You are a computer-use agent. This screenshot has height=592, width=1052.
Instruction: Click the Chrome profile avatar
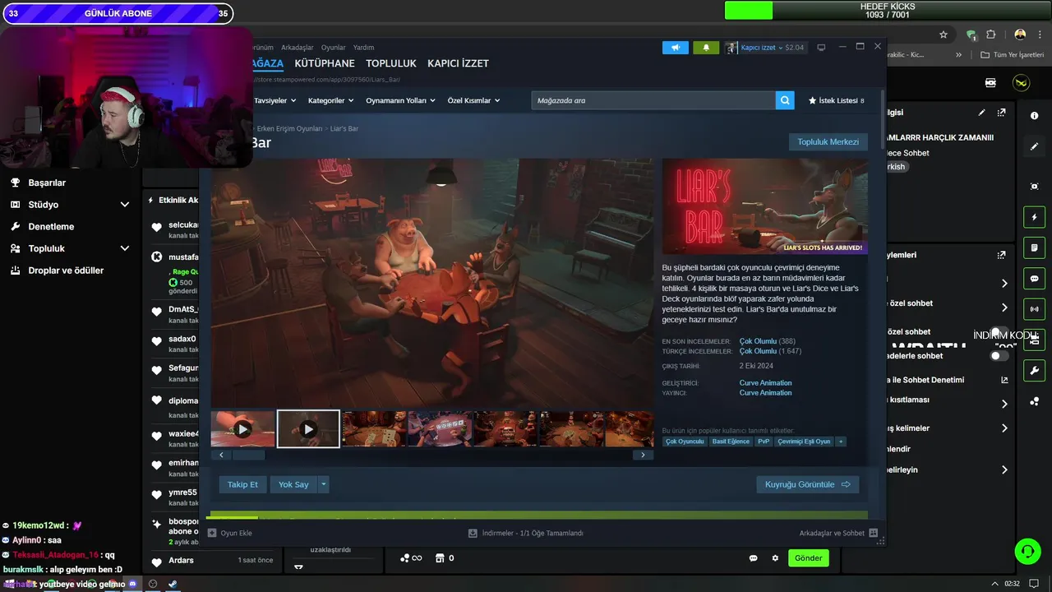coord(1020,35)
